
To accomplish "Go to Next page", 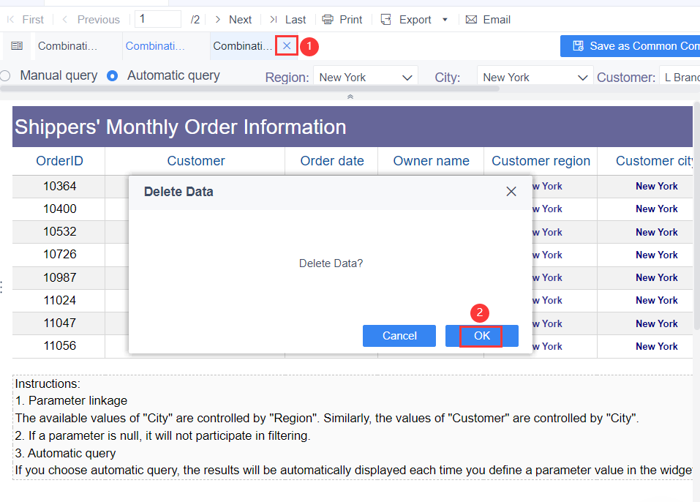I will pos(233,20).
